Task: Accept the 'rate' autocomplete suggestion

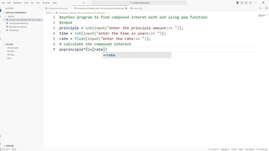Action: (137, 55)
